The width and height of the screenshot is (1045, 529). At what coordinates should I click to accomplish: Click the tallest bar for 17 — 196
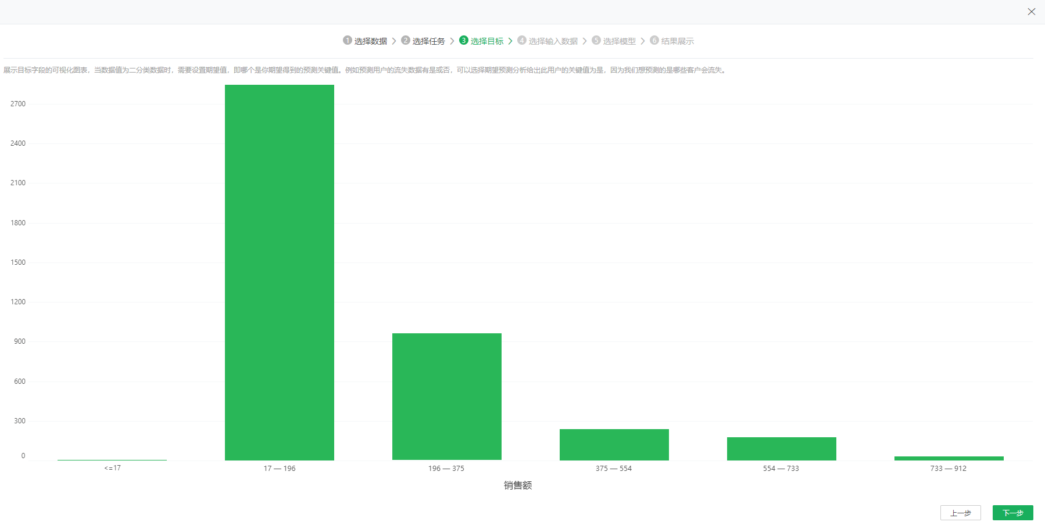280,272
